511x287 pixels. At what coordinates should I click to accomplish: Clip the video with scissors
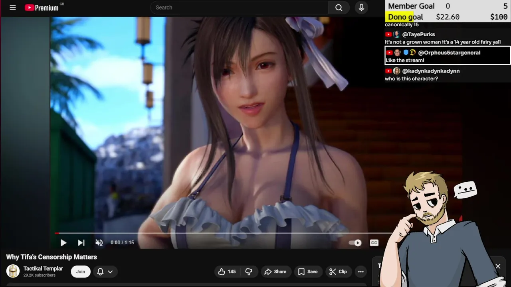[338, 271]
